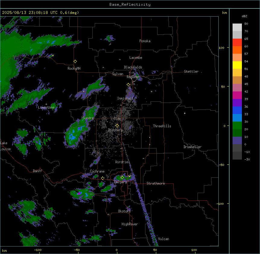Click the RockyMH map label
Viewport: 260px width, 254px height.
pyautogui.click(x=74, y=68)
